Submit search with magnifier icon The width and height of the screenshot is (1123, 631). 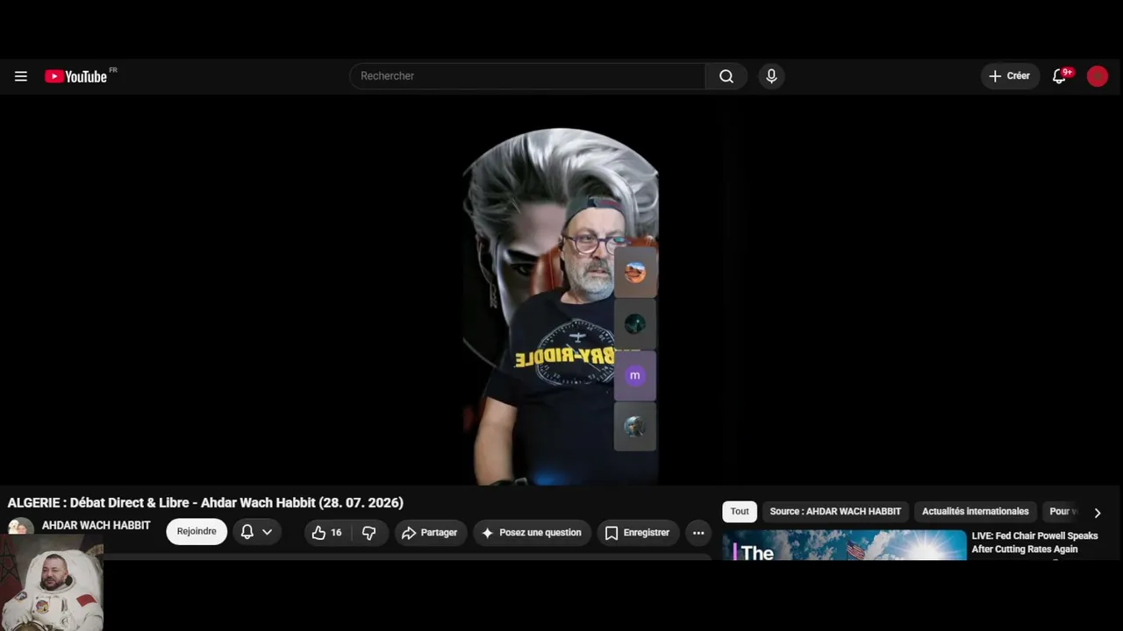tap(726, 76)
